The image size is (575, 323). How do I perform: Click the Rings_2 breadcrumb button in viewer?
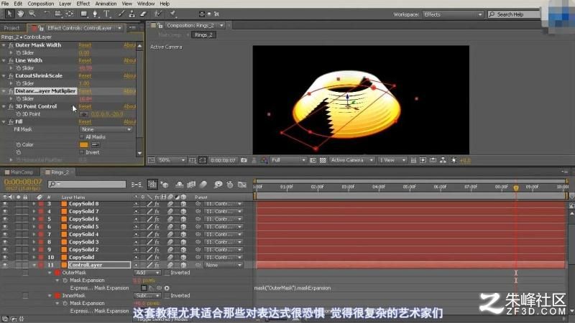tap(203, 34)
